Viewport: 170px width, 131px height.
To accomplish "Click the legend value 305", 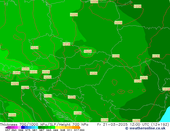I will (62, 130).
